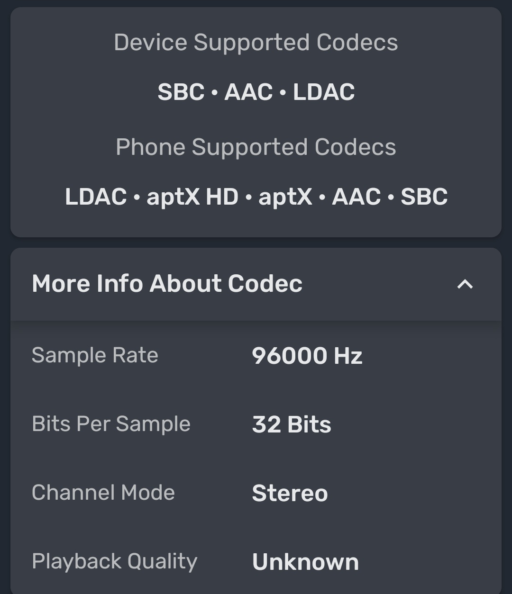The image size is (512, 594).
Task: Tap the 96000 Hz value
Action: pyautogui.click(x=307, y=356)
